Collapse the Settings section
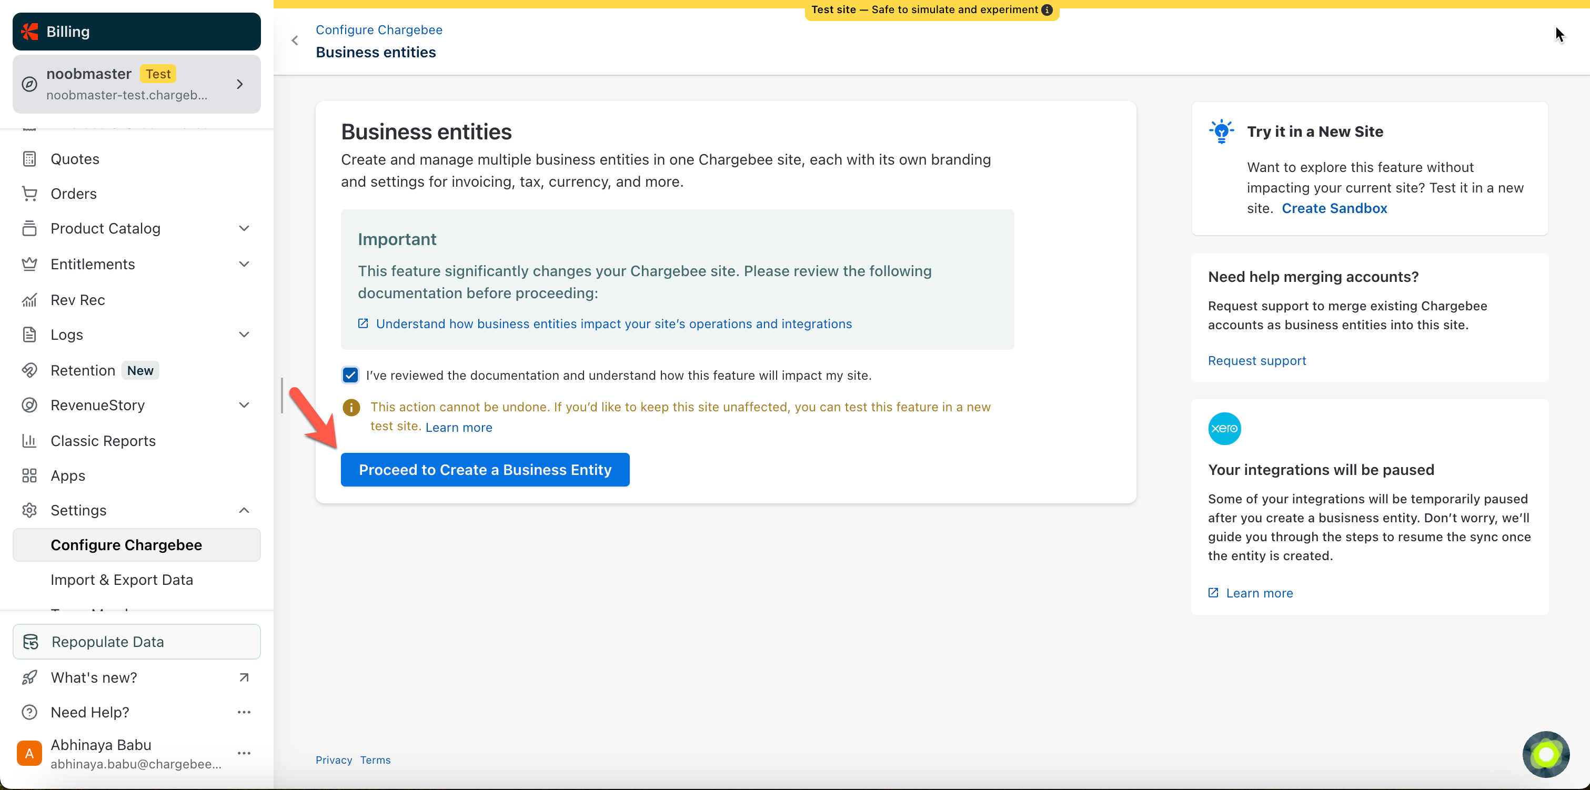This screenshot has height=790, width=1590. 244,510
